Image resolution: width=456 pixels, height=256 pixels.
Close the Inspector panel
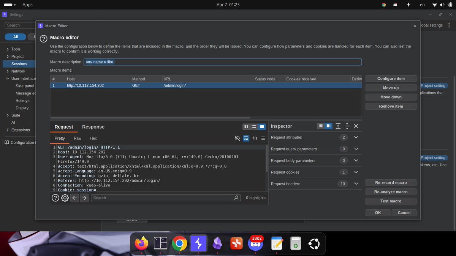tap(356, 126)
